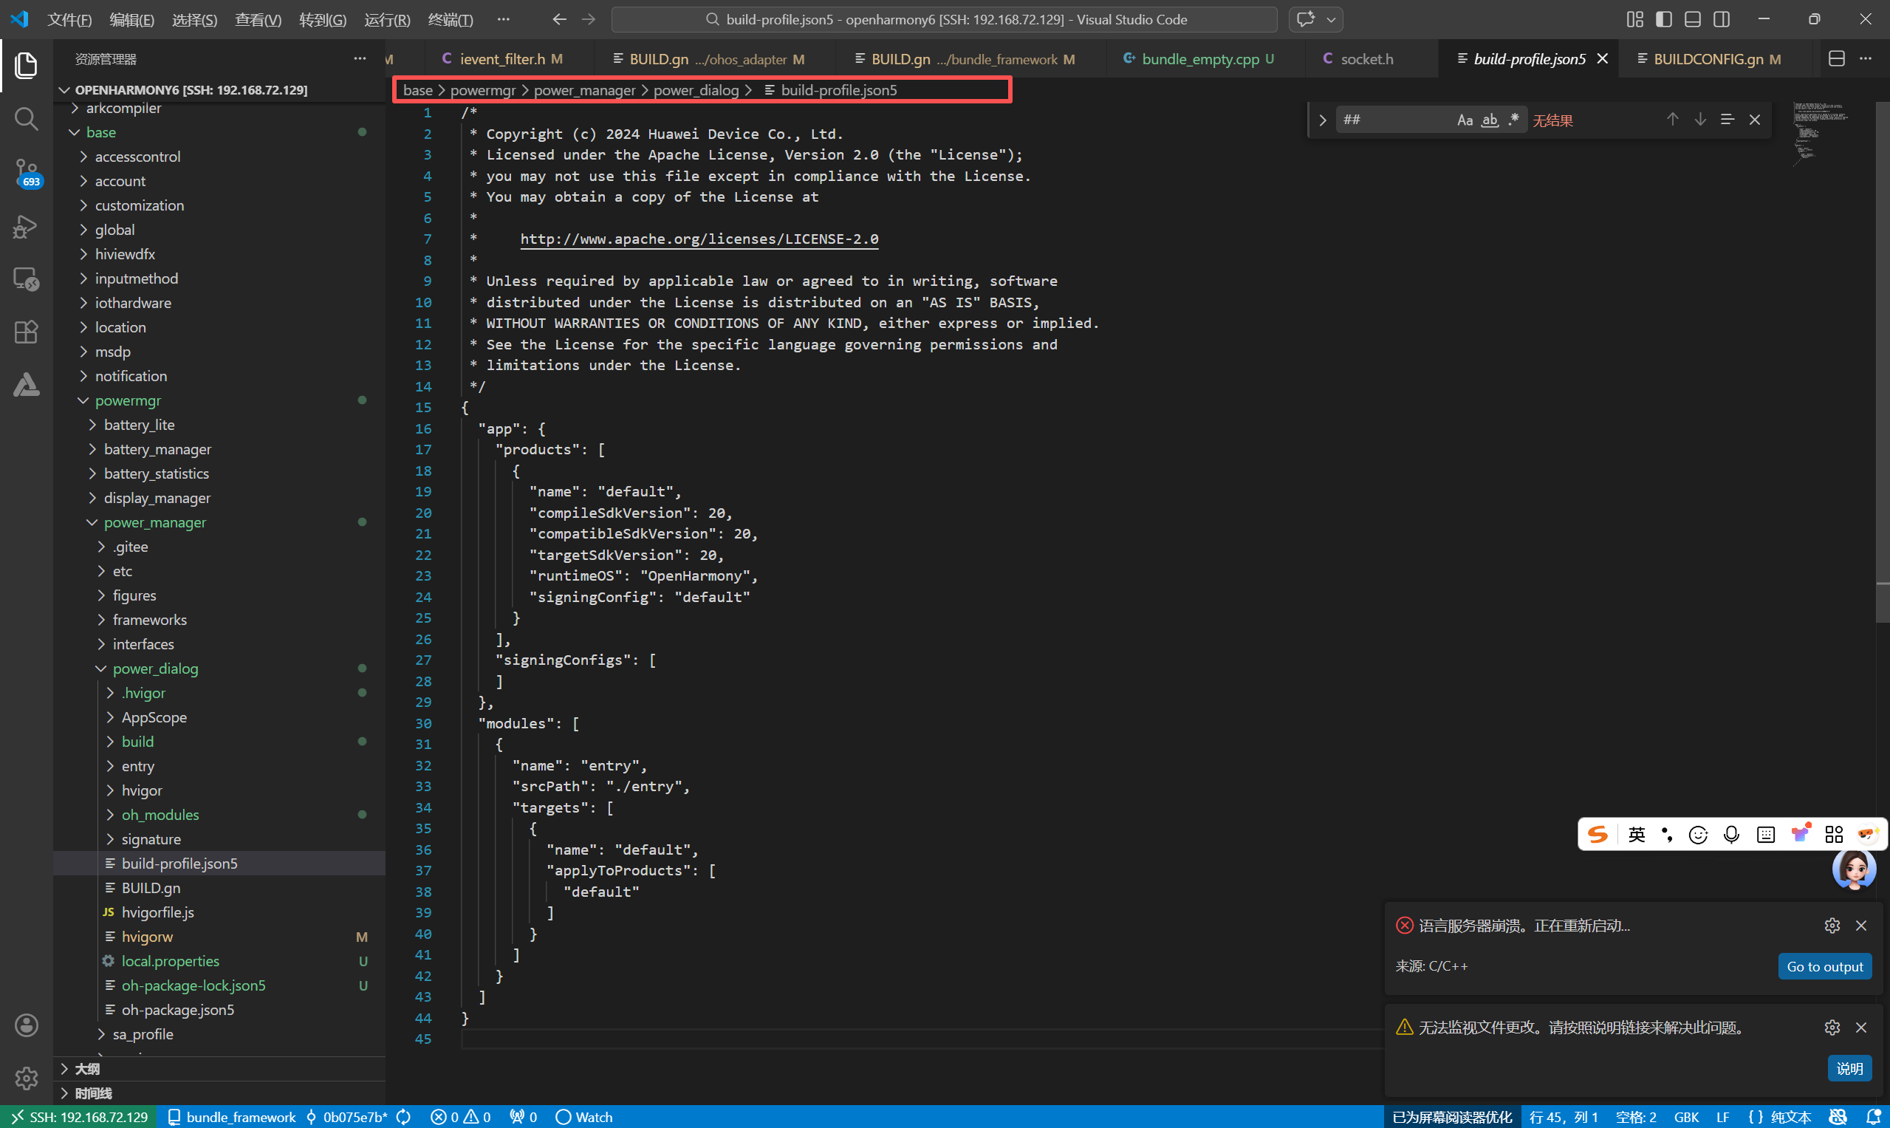
Task: Click the Split Editor icon in tab bar
Action: [1836, 58]
